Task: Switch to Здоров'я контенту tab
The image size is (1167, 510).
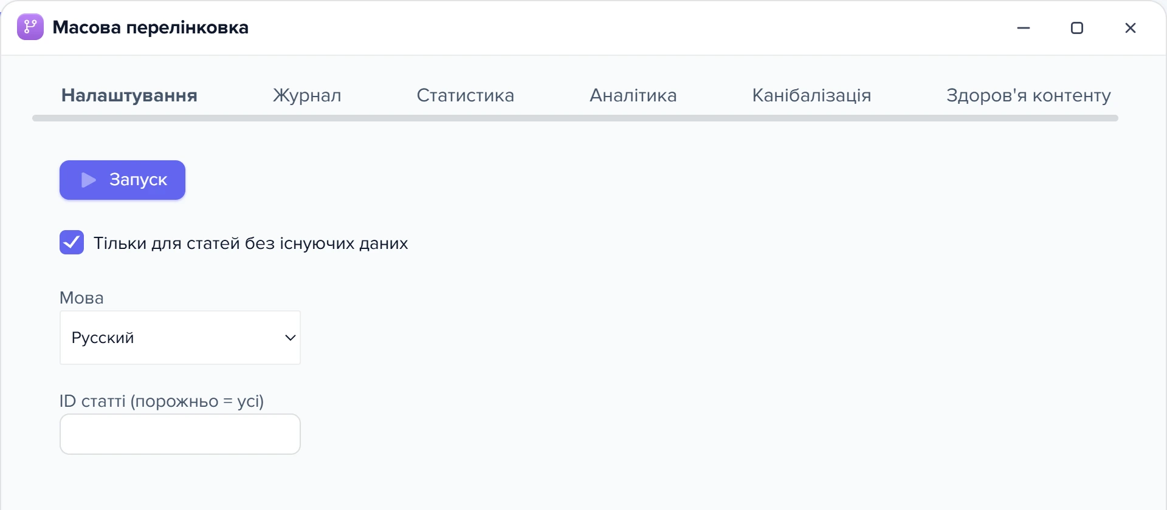Action: [1028, 95]
